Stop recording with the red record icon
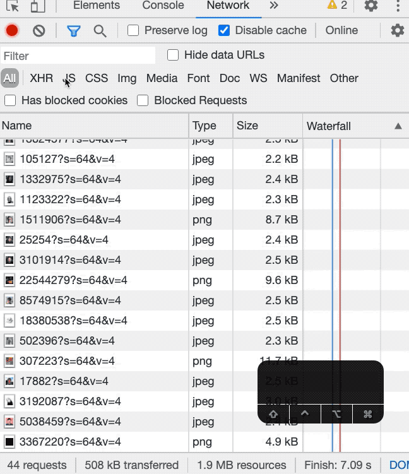409x474 pixels. pos(12,30)
